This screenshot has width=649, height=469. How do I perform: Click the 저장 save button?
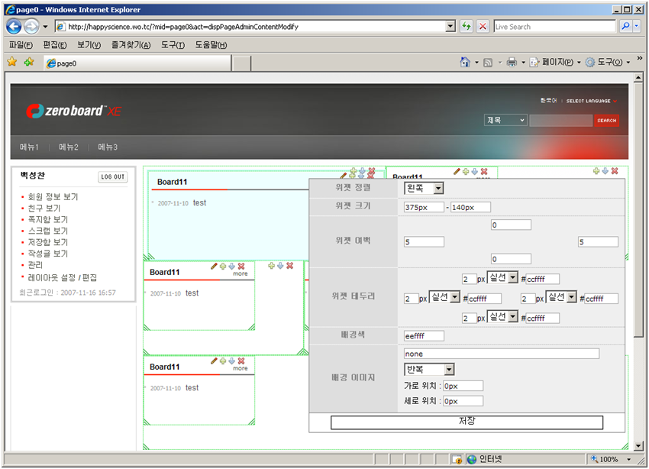click(467, 422)
